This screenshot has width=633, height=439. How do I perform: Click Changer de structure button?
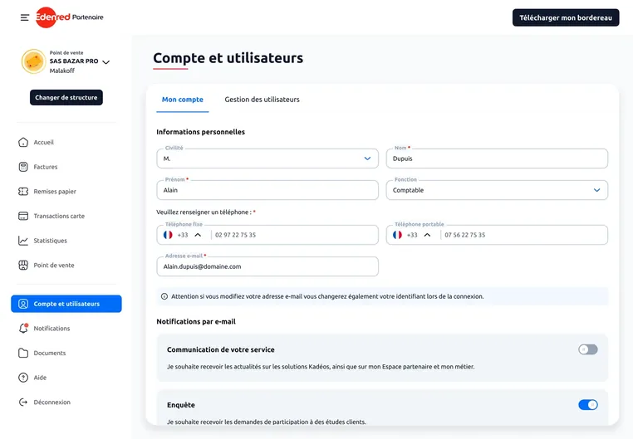click(x=66, y=98)
